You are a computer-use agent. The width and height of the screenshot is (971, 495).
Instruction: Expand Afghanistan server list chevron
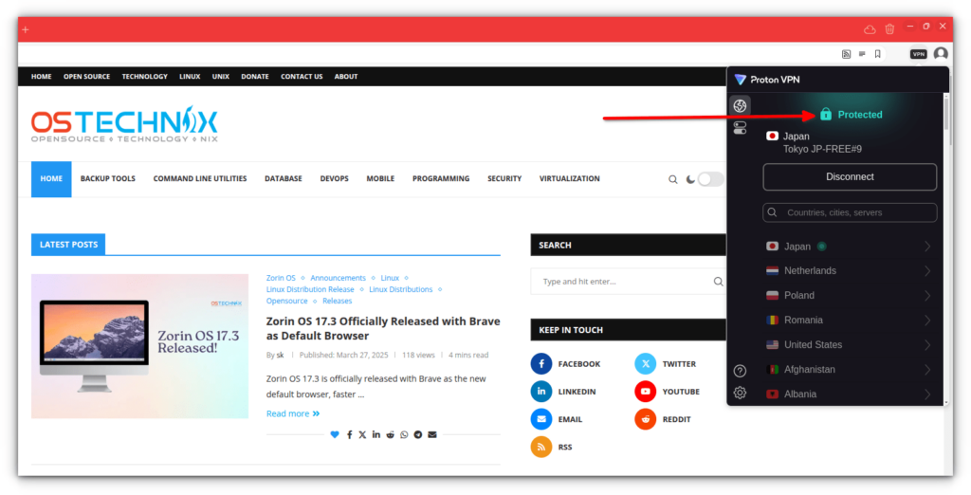pos(927,370)
